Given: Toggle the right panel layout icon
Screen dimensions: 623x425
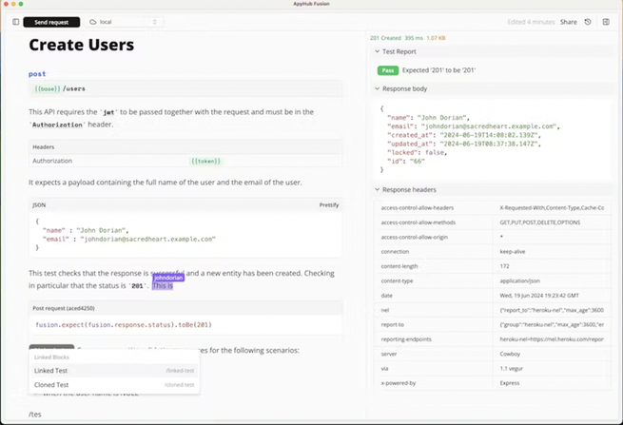Looking at the screenshot, I should pyautogui.click(x=606, y=22).
